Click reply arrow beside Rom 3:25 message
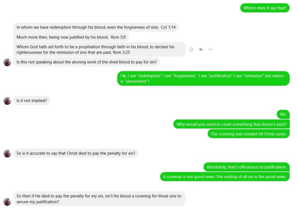 pyautogui.click(x=201, y=49)
